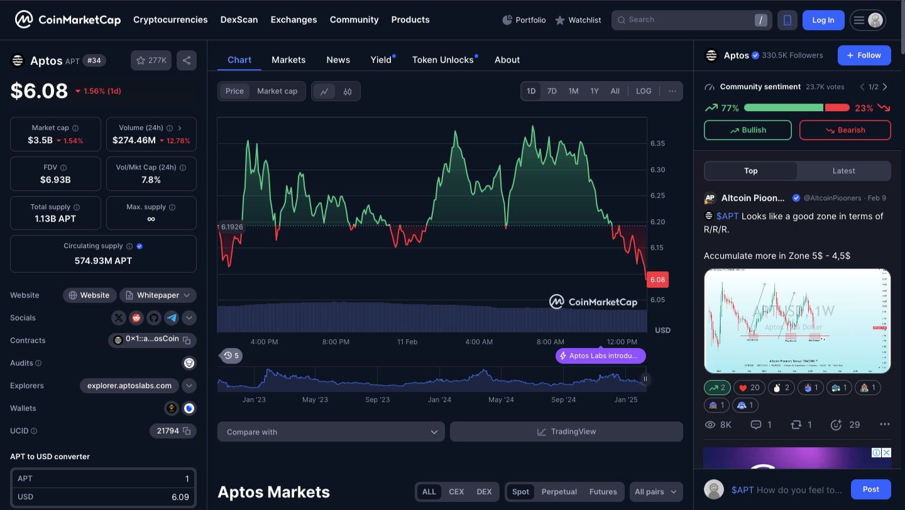Image resolution: width=905 pixels, height=510 pixels.
Task: Open the News tab
Action: pos(338,60)
